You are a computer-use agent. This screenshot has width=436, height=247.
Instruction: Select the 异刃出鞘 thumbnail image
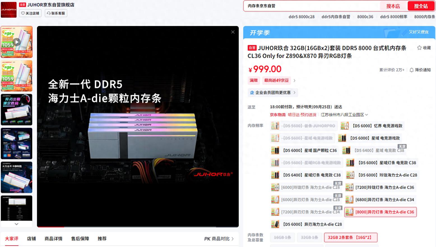[17, 110]
